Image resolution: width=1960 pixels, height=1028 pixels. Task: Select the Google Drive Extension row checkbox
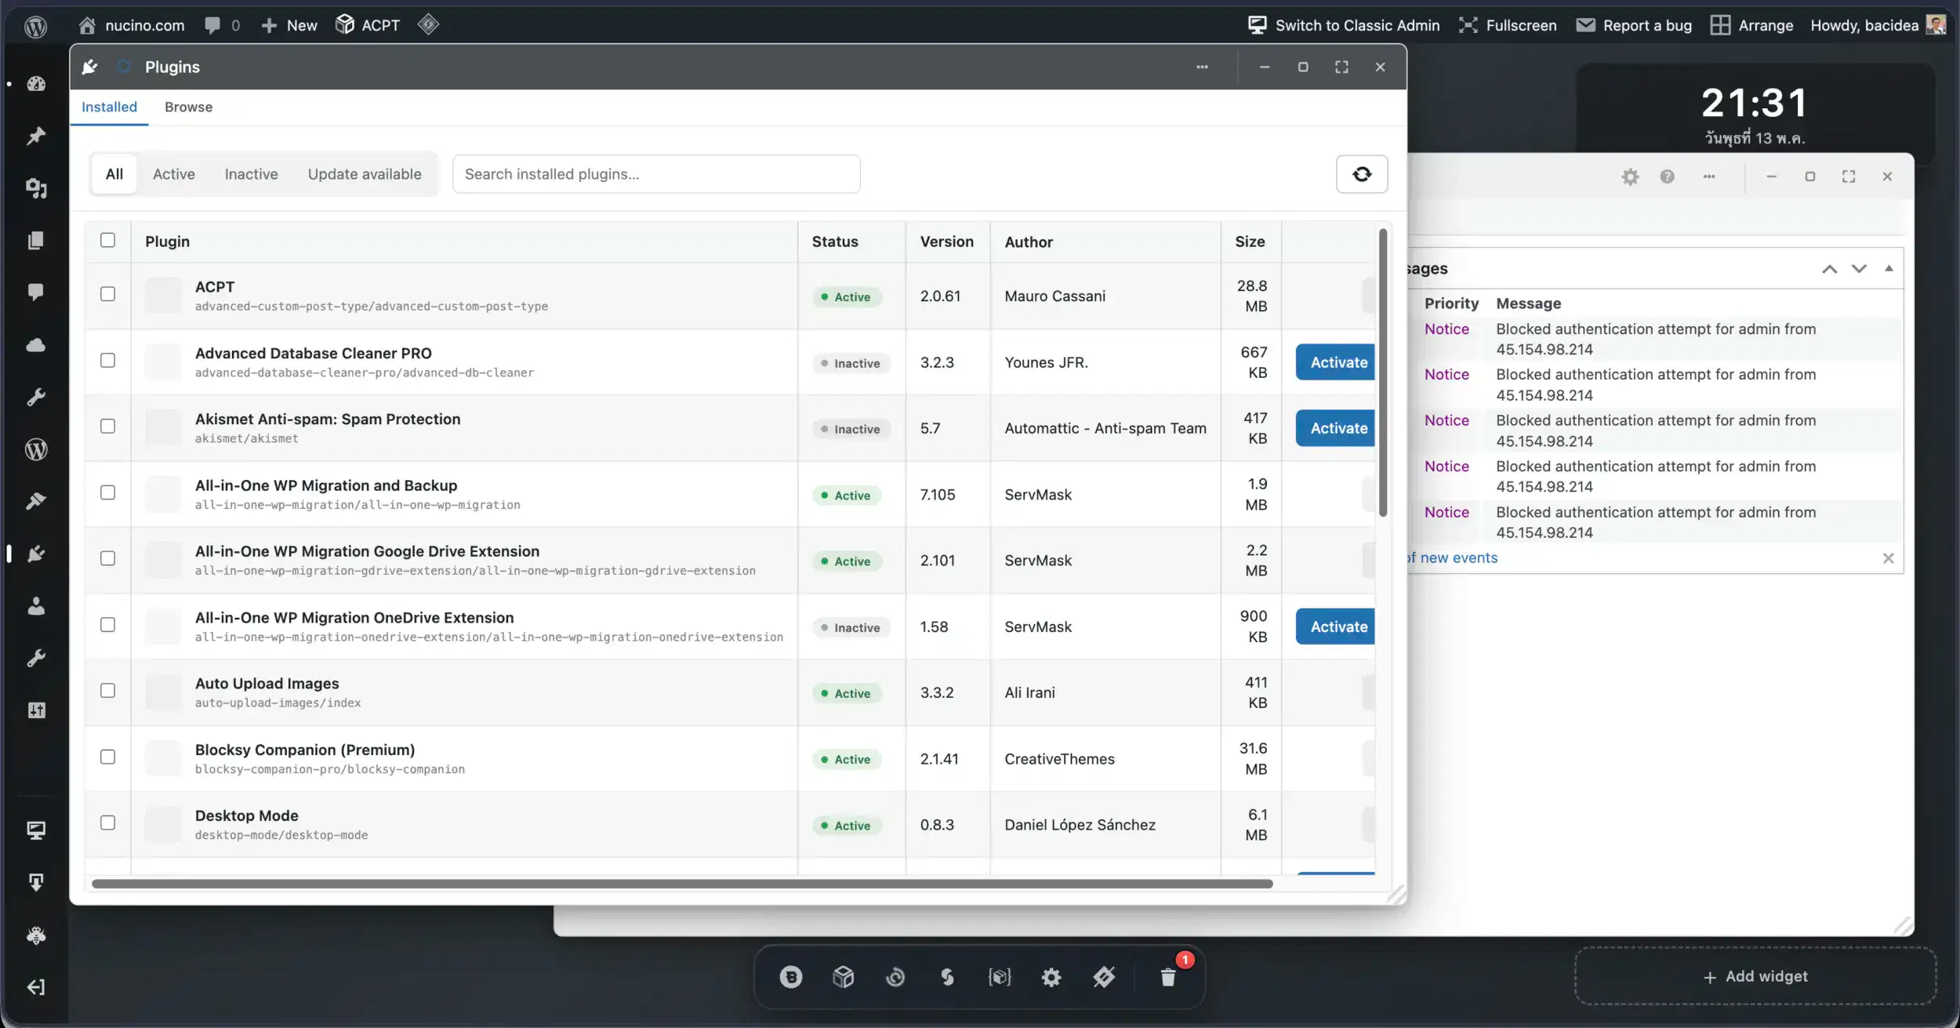pyautogui.click(x=107, y=558)
